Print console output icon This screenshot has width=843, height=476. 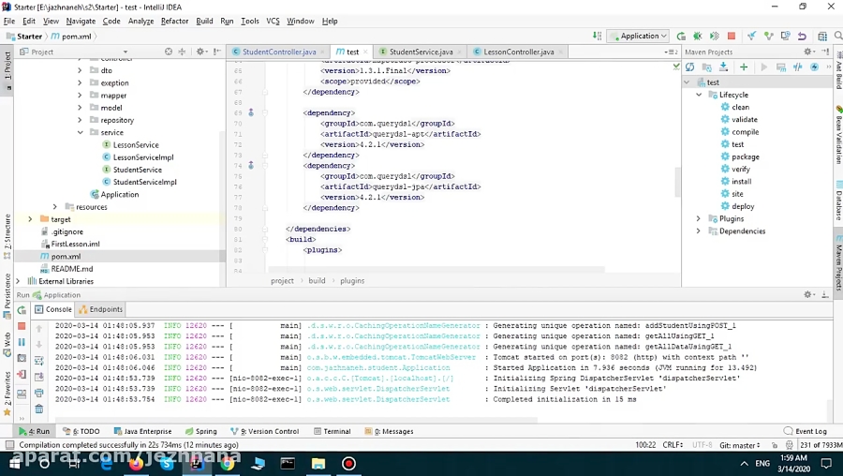point(39,394)
